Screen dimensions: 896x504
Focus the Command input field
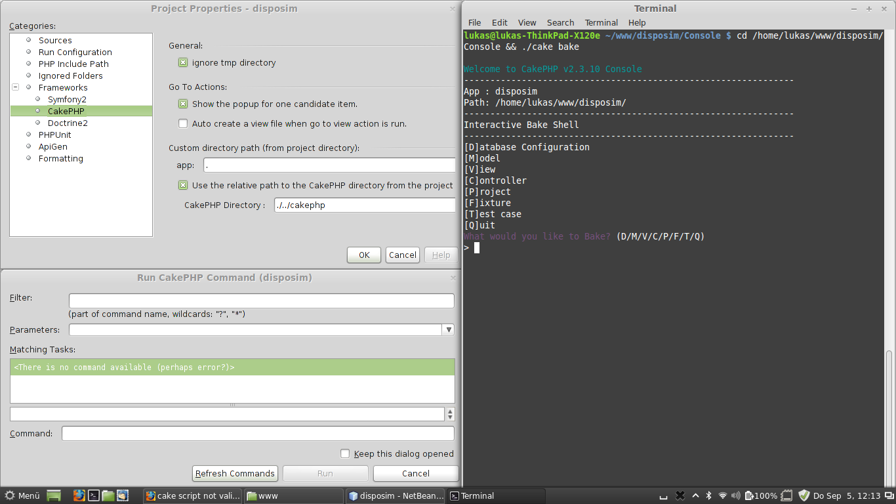point(258,433)
